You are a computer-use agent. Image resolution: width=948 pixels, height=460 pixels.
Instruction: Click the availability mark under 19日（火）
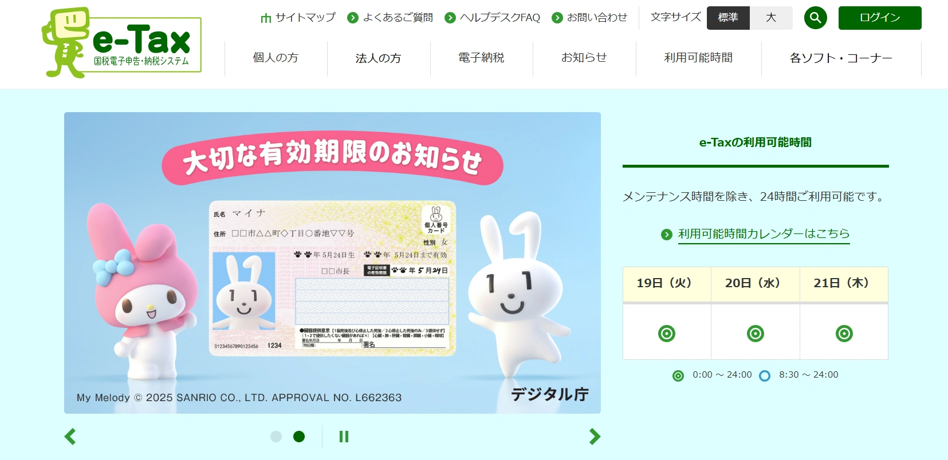[x=667, y=334]
